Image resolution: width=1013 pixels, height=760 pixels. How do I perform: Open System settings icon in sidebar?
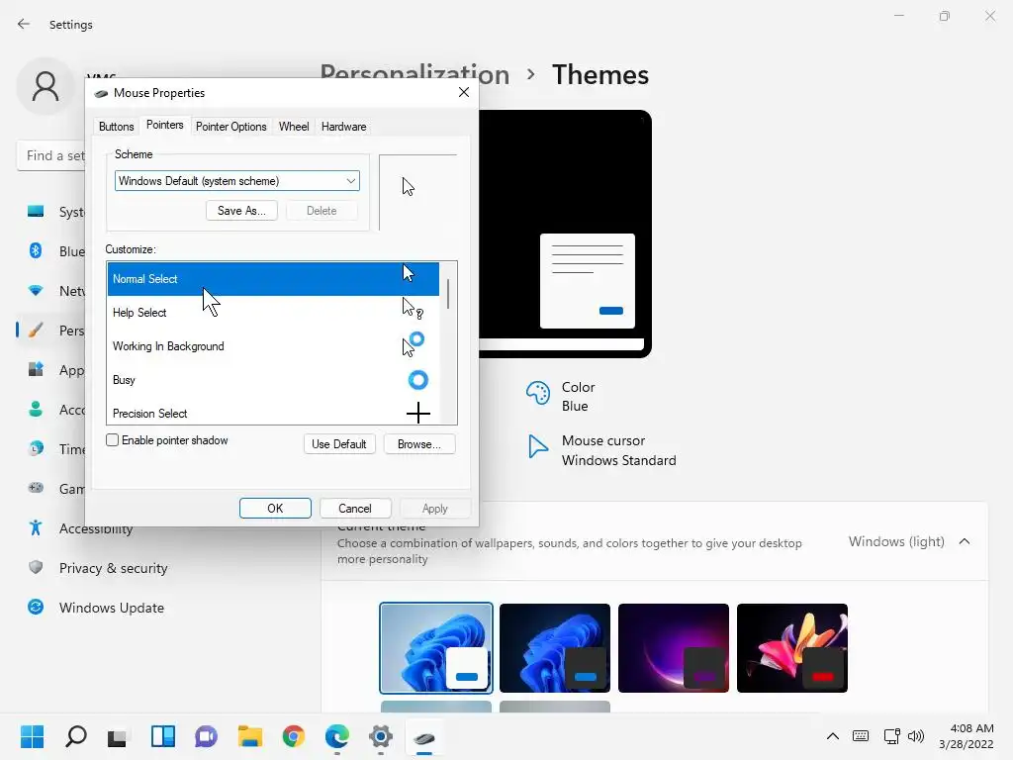36,212
